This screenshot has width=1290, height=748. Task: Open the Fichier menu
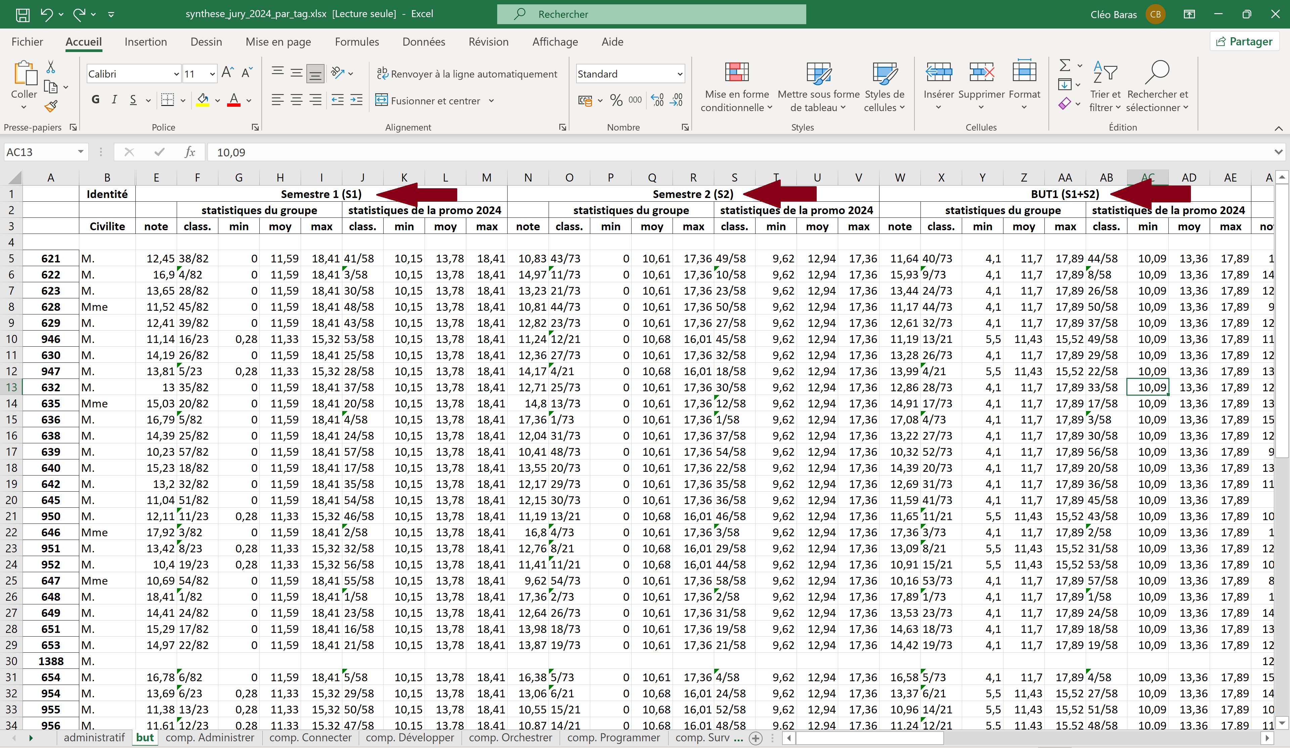pos(27,42)
